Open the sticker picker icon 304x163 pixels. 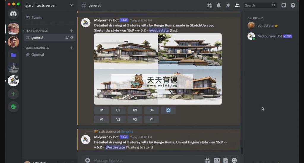click(x=226, y=160)
